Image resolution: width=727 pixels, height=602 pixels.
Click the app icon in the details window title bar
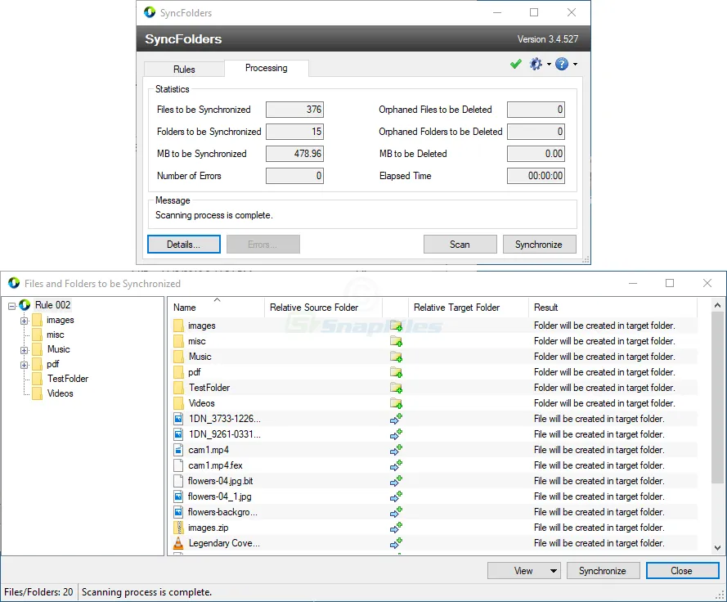[x=14, y=283]
